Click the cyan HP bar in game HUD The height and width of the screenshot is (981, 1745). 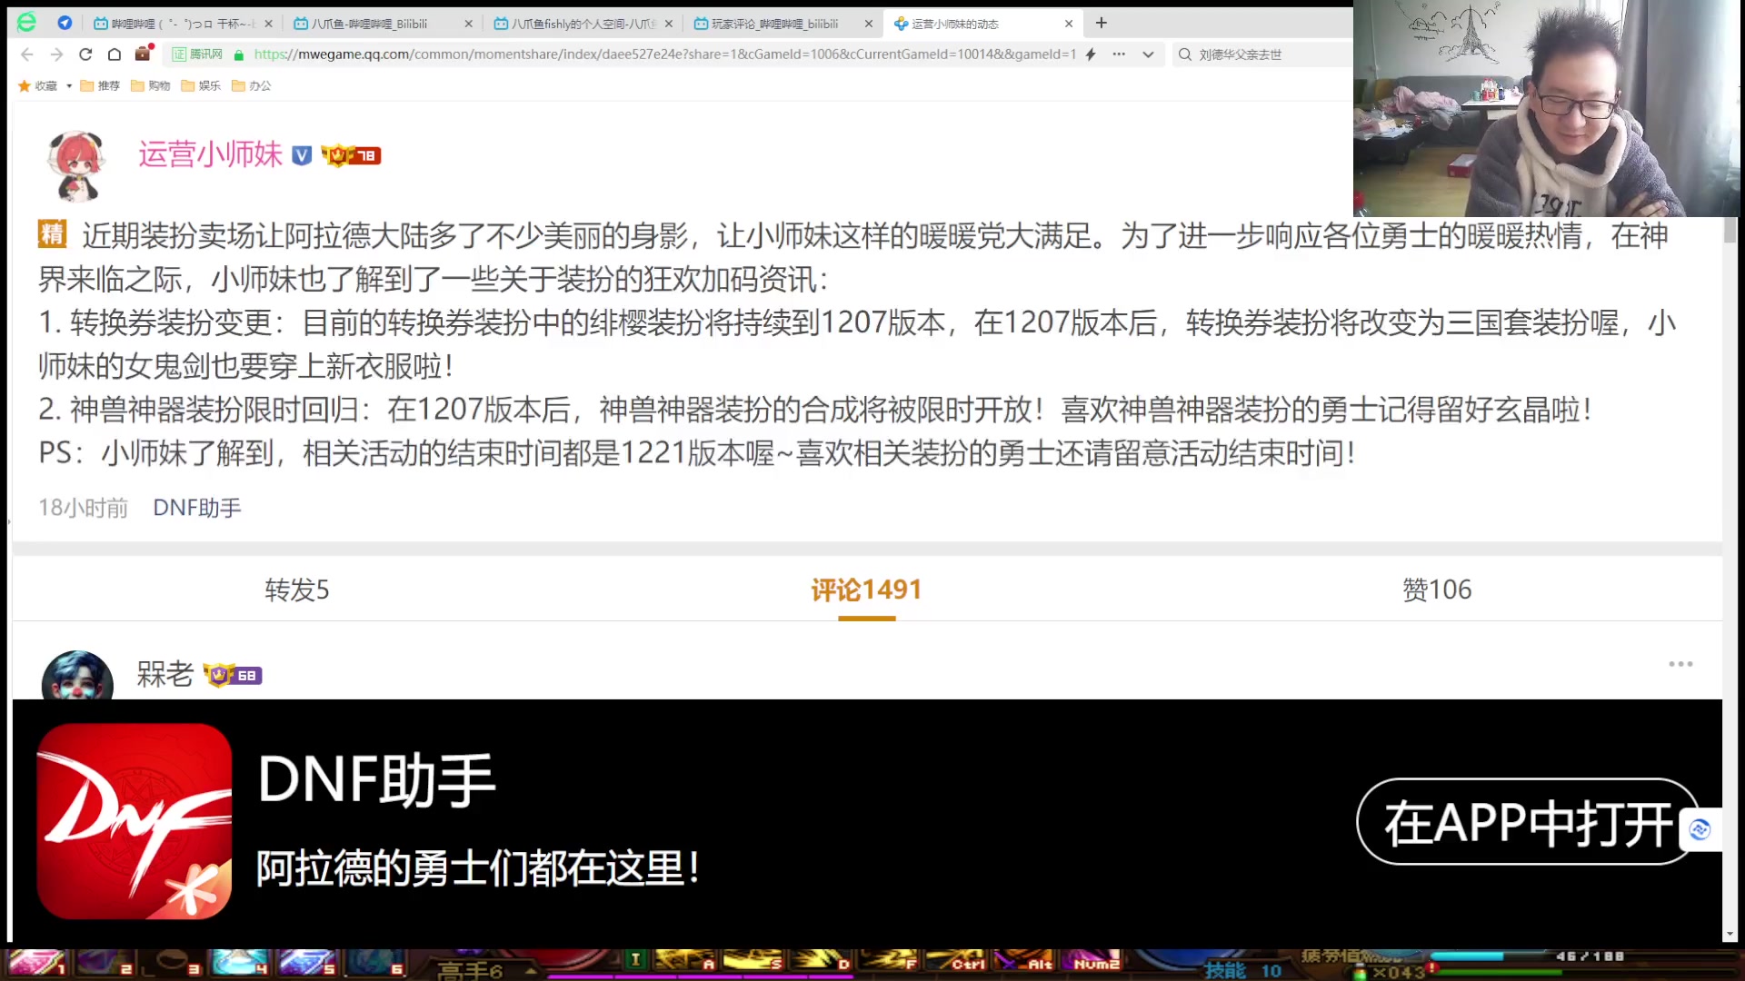[1468, 956]
